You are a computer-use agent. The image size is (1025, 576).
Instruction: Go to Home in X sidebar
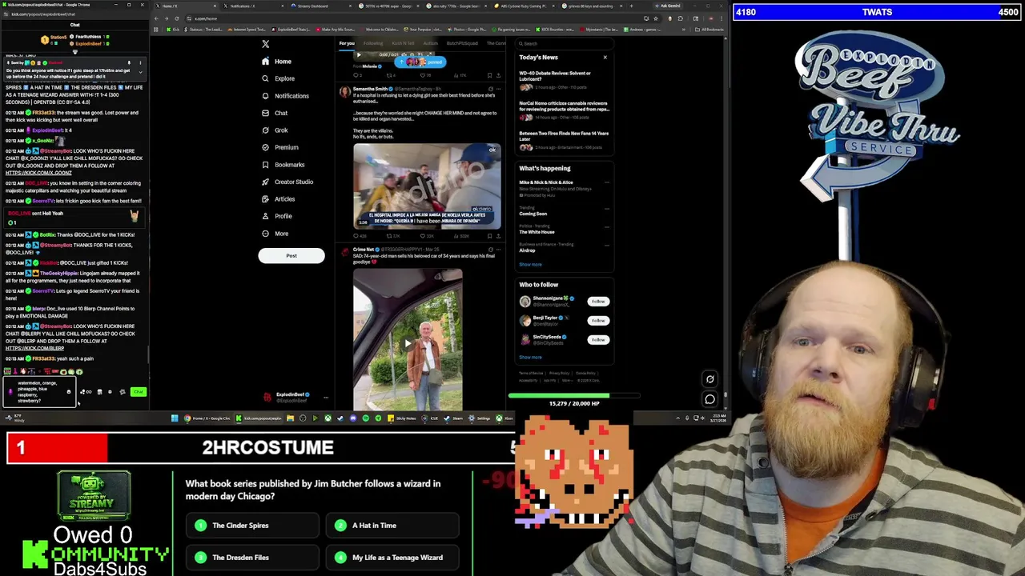click(276, 62)
